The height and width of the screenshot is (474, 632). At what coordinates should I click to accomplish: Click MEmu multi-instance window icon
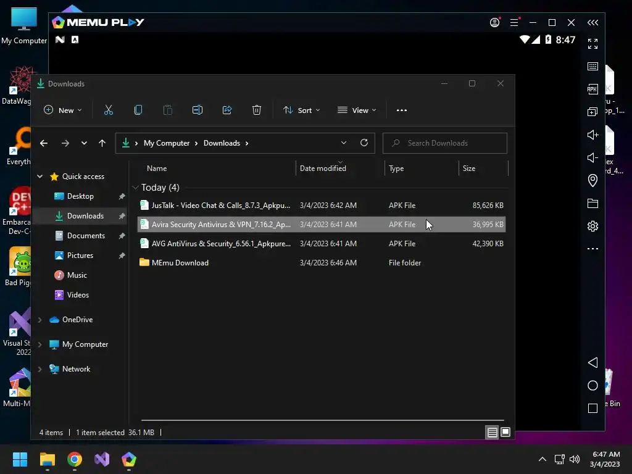(592, 112)
